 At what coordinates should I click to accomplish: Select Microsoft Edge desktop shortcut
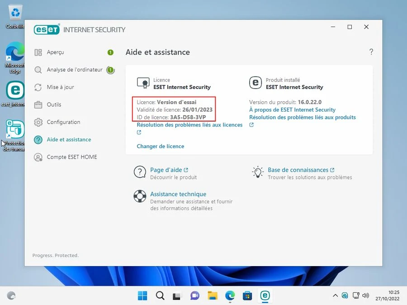click(15, 57)
